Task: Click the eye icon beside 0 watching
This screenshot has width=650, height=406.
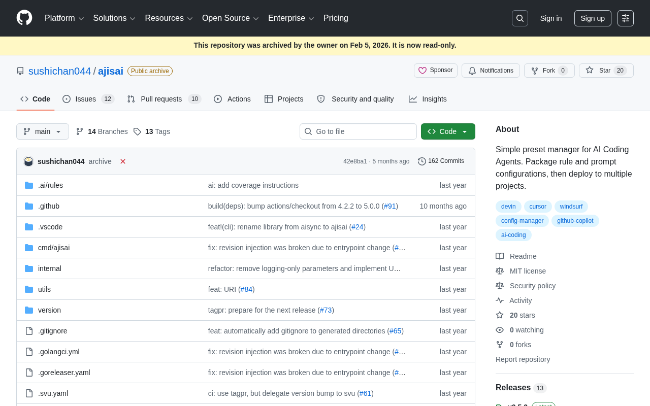Action: coord(500,330)
